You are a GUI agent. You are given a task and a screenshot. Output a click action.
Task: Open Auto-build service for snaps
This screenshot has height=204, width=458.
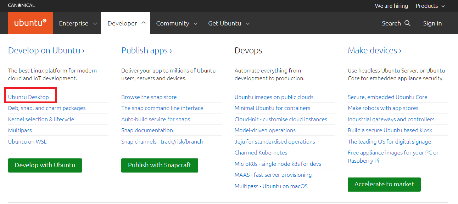[156, 119]
